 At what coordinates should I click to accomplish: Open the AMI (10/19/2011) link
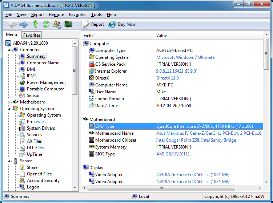(173, 154)
